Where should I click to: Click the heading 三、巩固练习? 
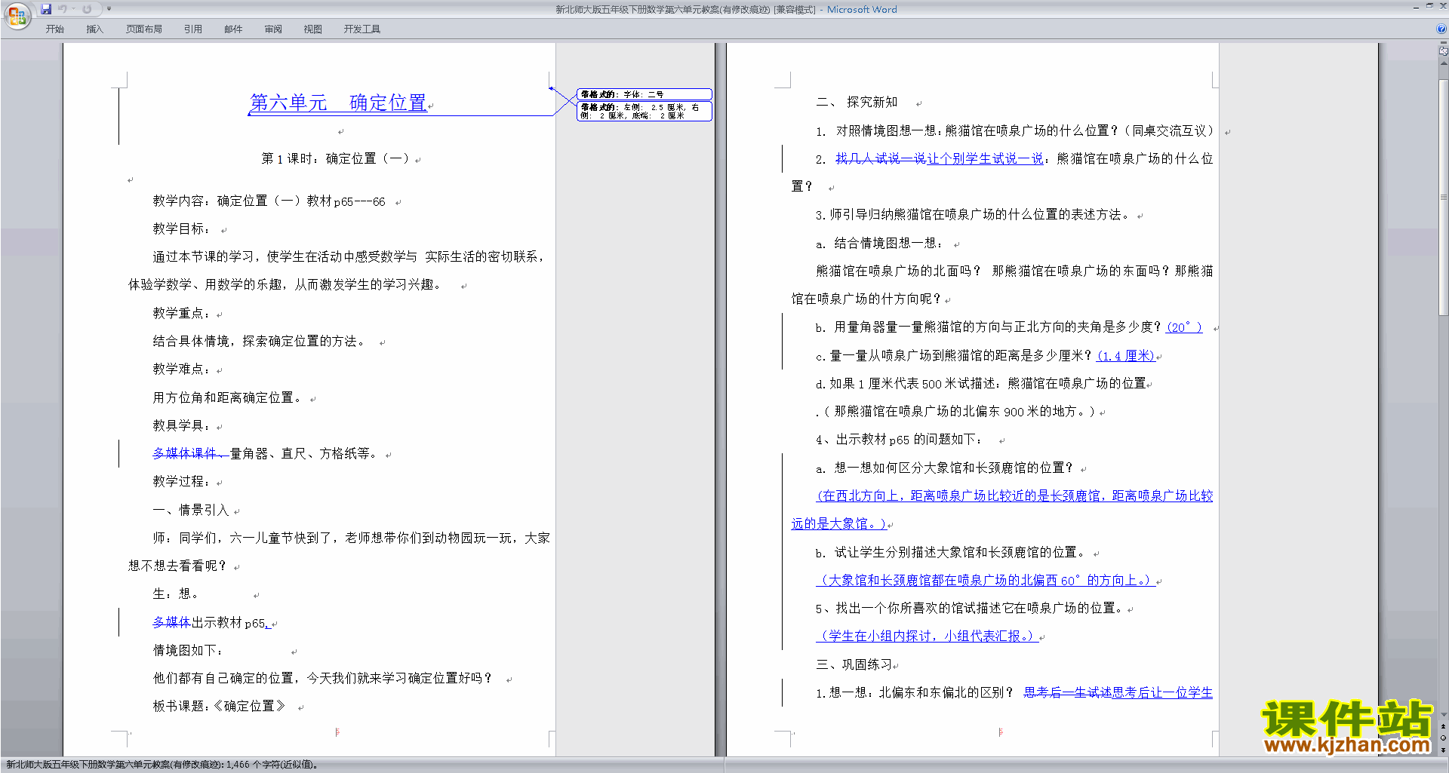coord(854,665)
